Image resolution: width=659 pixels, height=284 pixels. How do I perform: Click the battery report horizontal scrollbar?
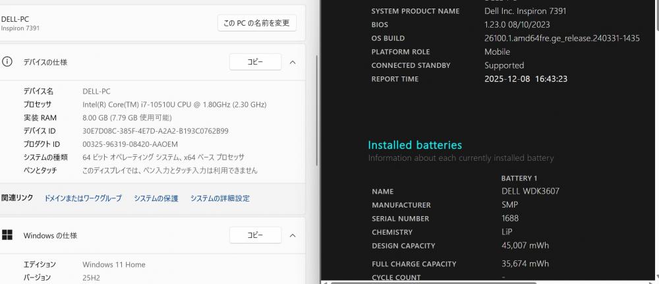pyautogui.click(x=434, y=282)
